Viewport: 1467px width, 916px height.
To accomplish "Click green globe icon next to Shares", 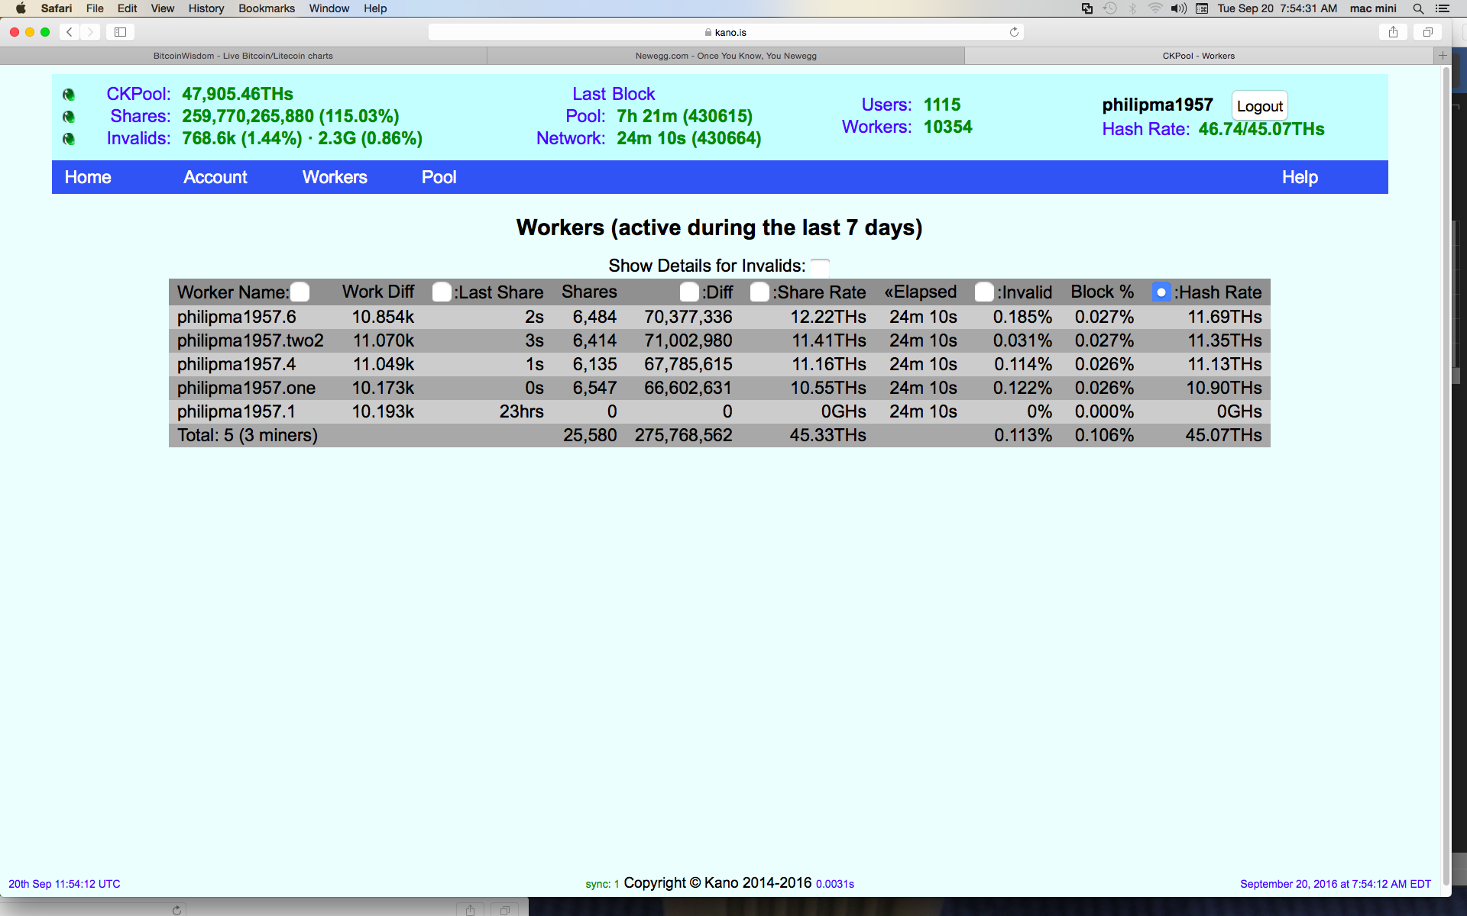I will click(69, 117).
